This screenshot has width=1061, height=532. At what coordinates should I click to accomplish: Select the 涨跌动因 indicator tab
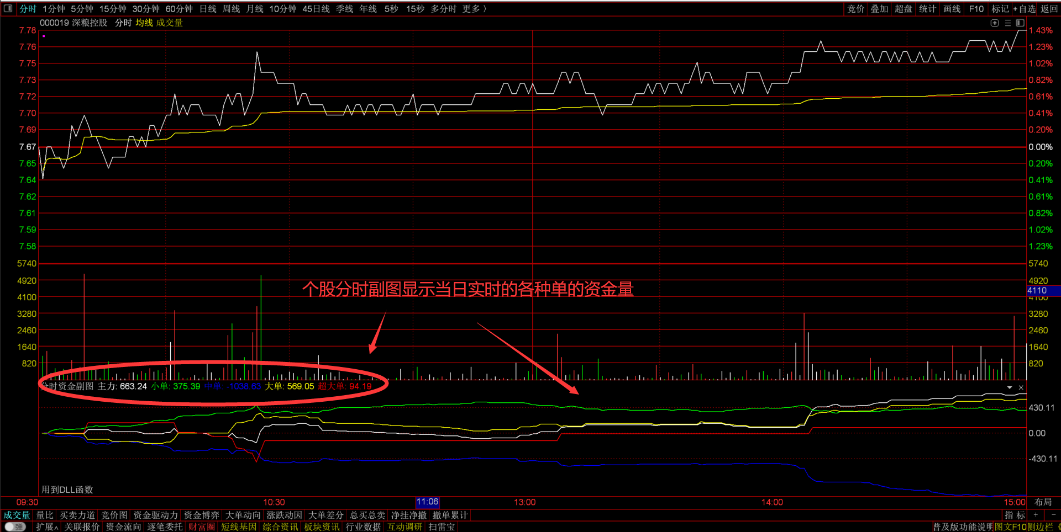pos(285,515)
